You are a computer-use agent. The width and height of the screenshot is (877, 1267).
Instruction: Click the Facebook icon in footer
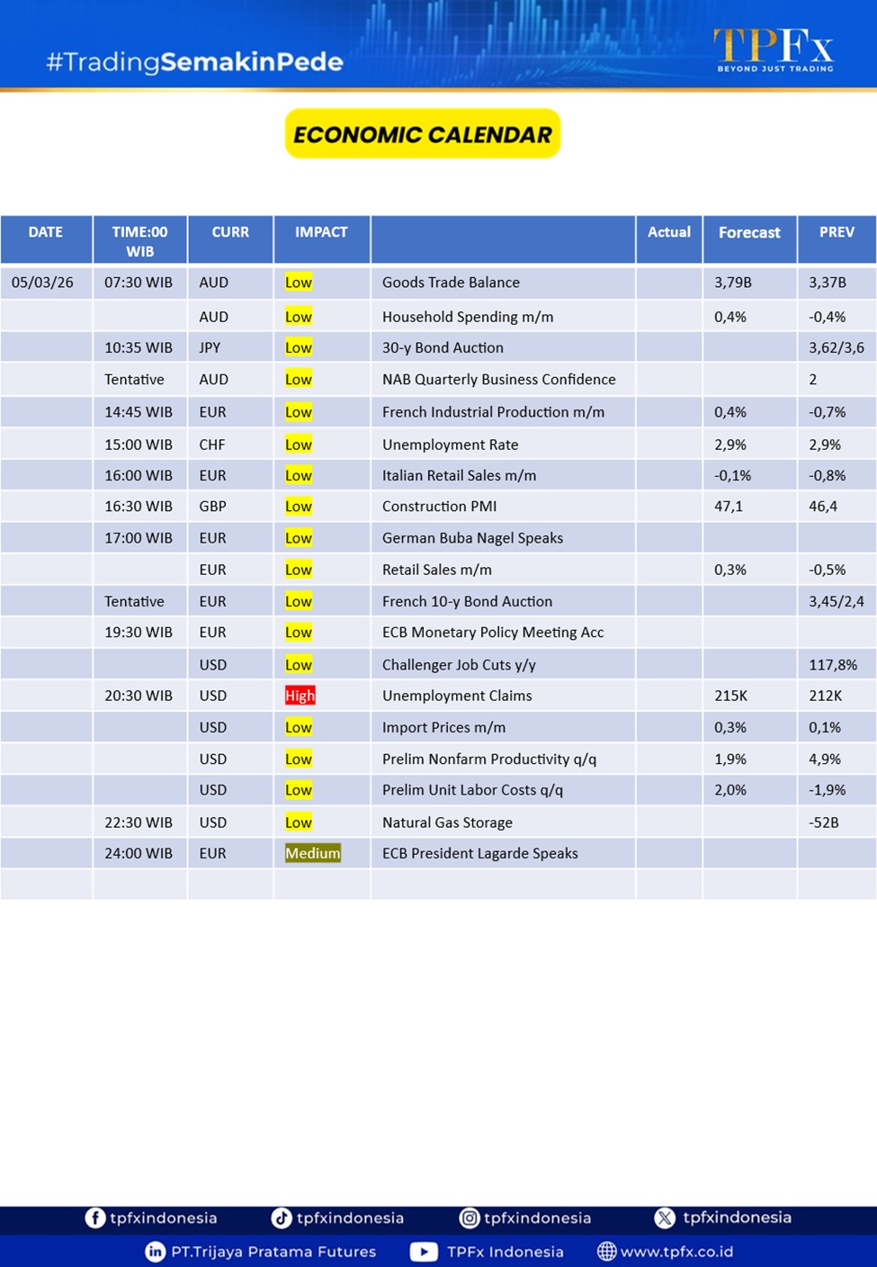(94, 1218)
